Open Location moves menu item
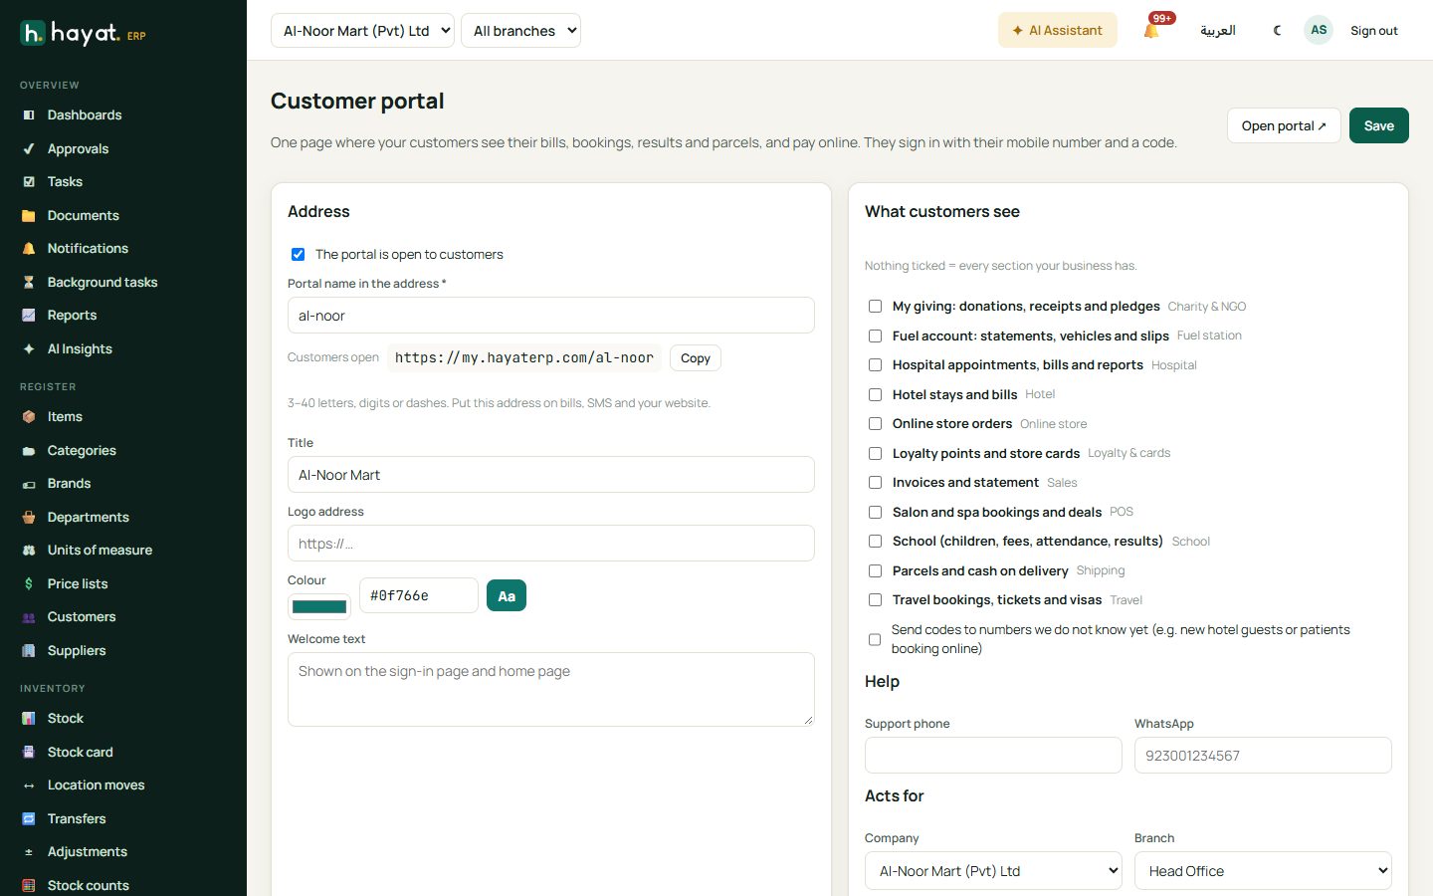This screenshot has width=1433, height=896. pyautogui.click(x=96, y=784)
